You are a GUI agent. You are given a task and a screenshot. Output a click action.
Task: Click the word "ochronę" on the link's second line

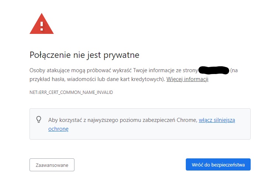pyautogui.click(x=58, y=129)
